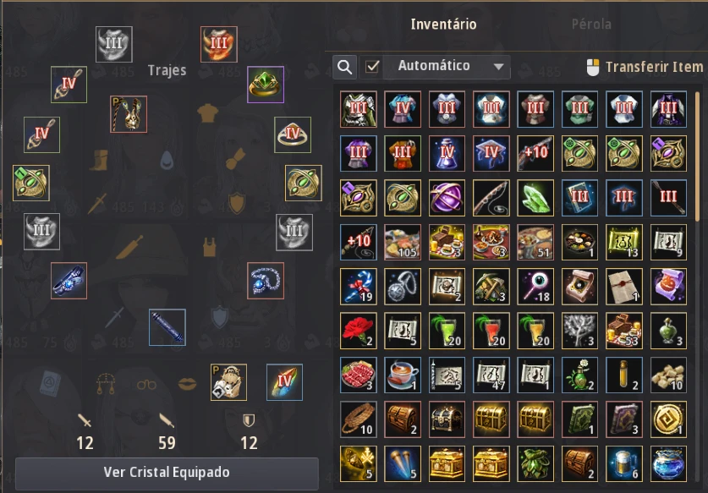Viewport: 708px width, 493px height.
Task: Click the magnifier search icon in inventory
Action: click(x=344, y=68)
